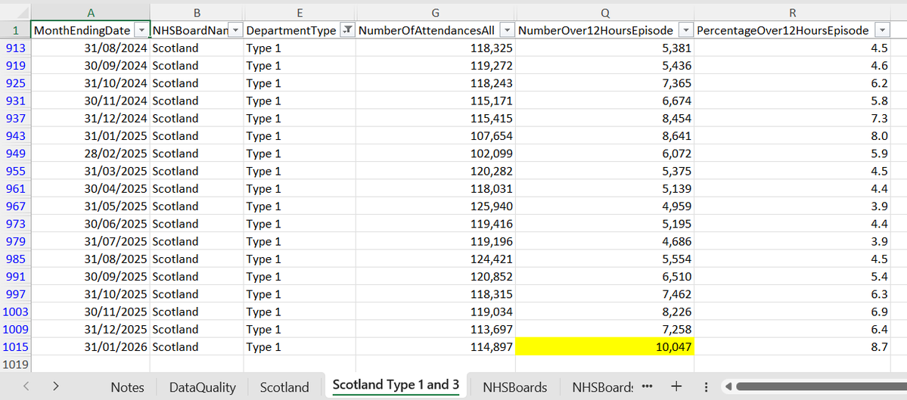Screen dimensions: 907x400
Task: Select column G header
Action: pyautogui.click(x=436, y=12)
